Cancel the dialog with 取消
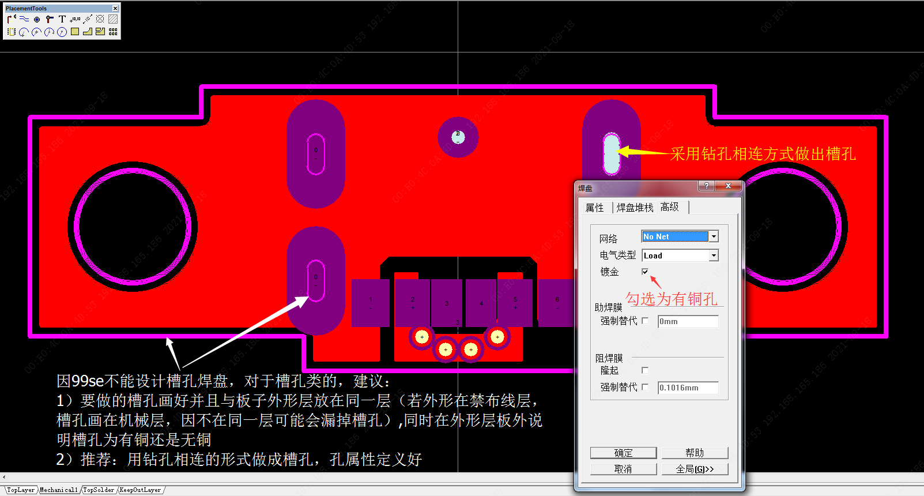This screenshot has width=924, height=496. tap(623, 469)
